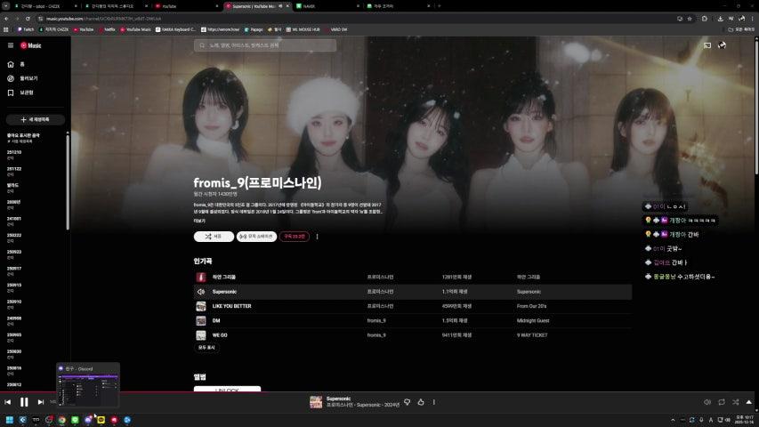Pause the currently playing song
This screenshot has height=427, width=759.
(24, 402)
